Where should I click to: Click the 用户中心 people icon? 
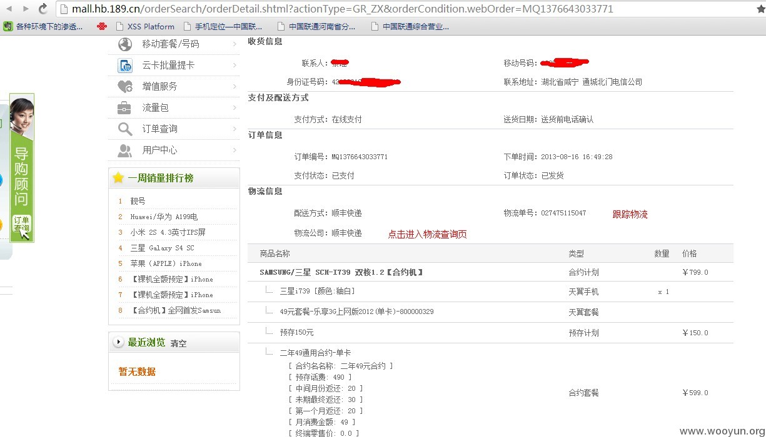click(125, 150)
